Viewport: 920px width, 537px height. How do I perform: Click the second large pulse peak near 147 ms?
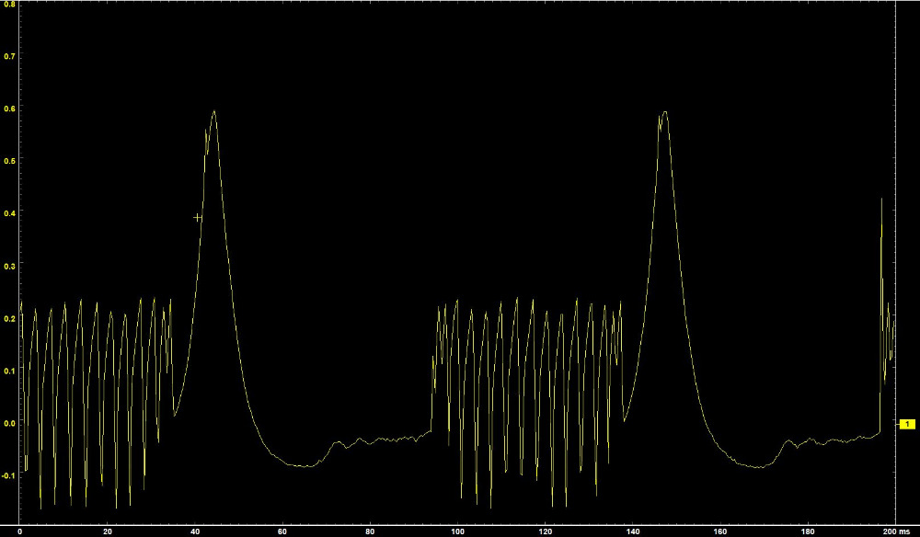[664, 112]
